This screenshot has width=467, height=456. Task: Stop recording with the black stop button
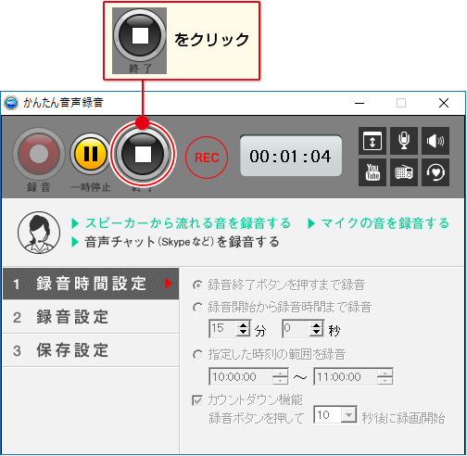(143, 154)
